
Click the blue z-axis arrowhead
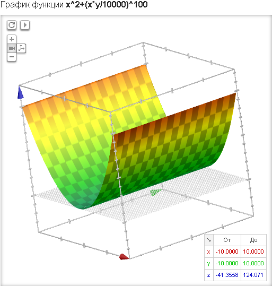tap(20, 93)
